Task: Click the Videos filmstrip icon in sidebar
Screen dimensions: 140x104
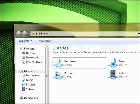Action: (x=23, y=89)
